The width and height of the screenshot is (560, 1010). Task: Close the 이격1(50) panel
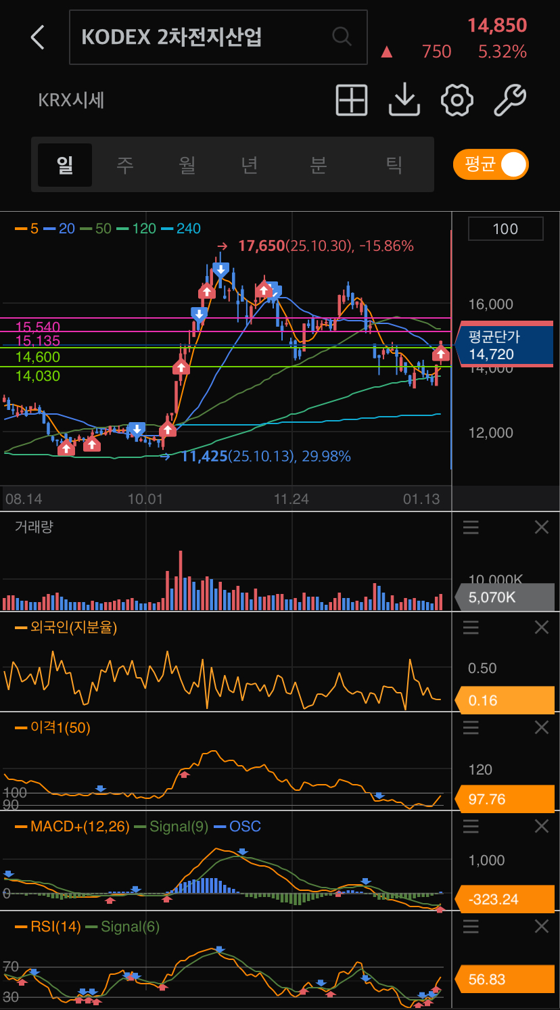click(x=542, y=728)
